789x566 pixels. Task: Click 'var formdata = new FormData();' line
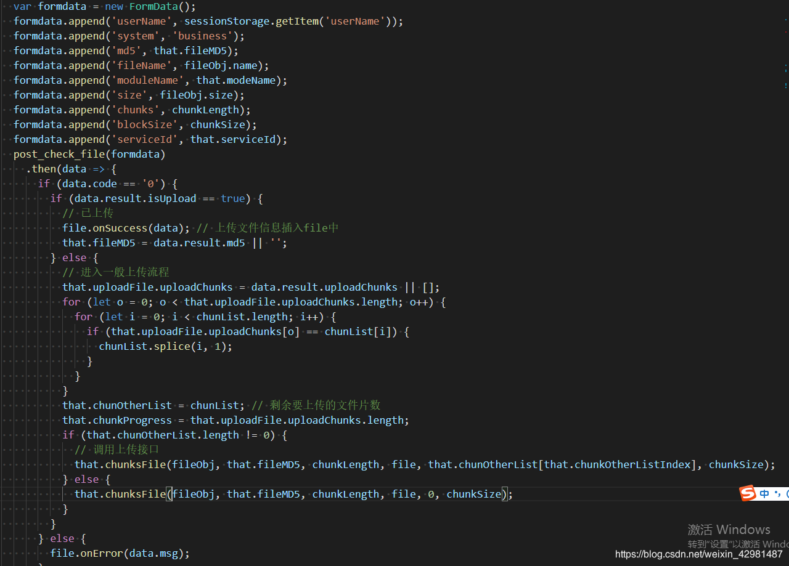tap(105, 7)
